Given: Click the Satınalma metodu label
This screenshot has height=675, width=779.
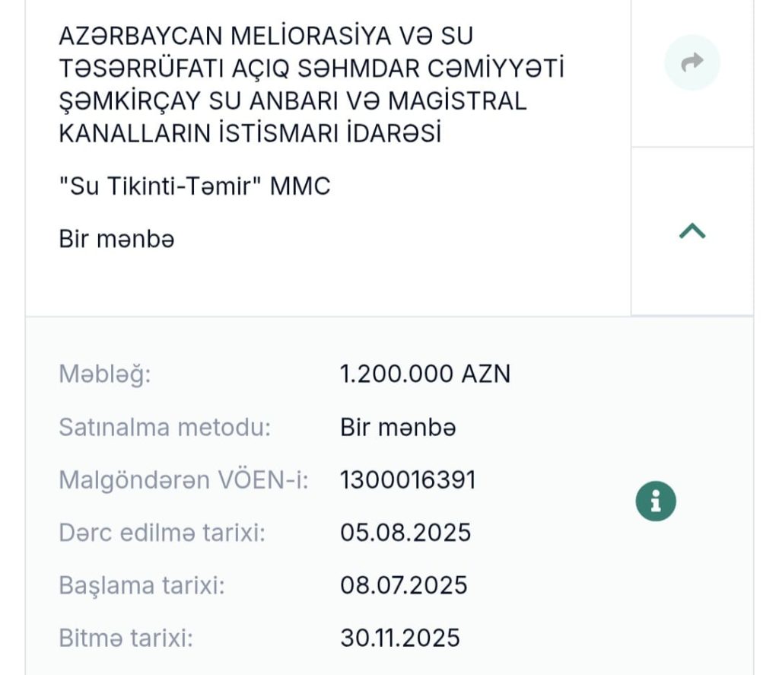Looking at the screenshot, I should 164,428.
